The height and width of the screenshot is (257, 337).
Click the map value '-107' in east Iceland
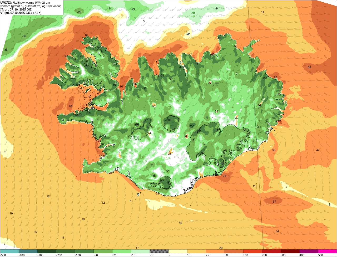(264, 78)
